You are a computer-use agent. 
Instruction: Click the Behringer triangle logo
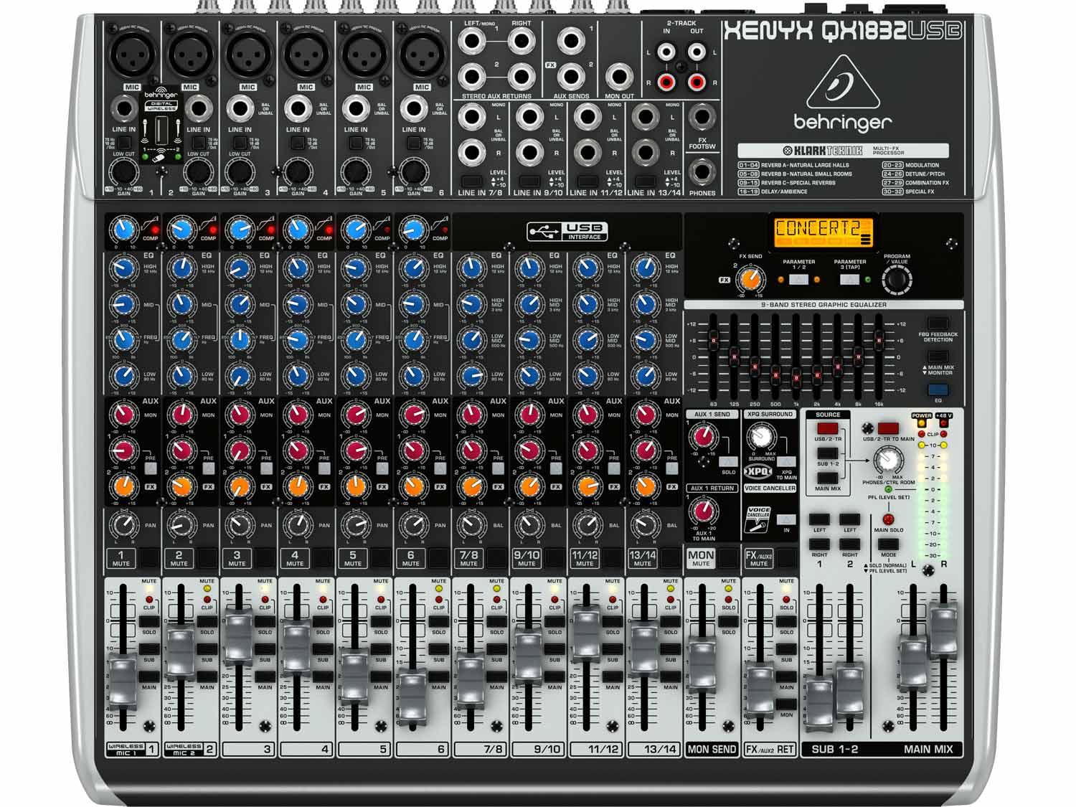843,82
